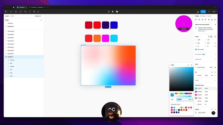The width and height of the screenshot is (223, 125).
Task: Click the align right icon
Action: click(202, 19)
